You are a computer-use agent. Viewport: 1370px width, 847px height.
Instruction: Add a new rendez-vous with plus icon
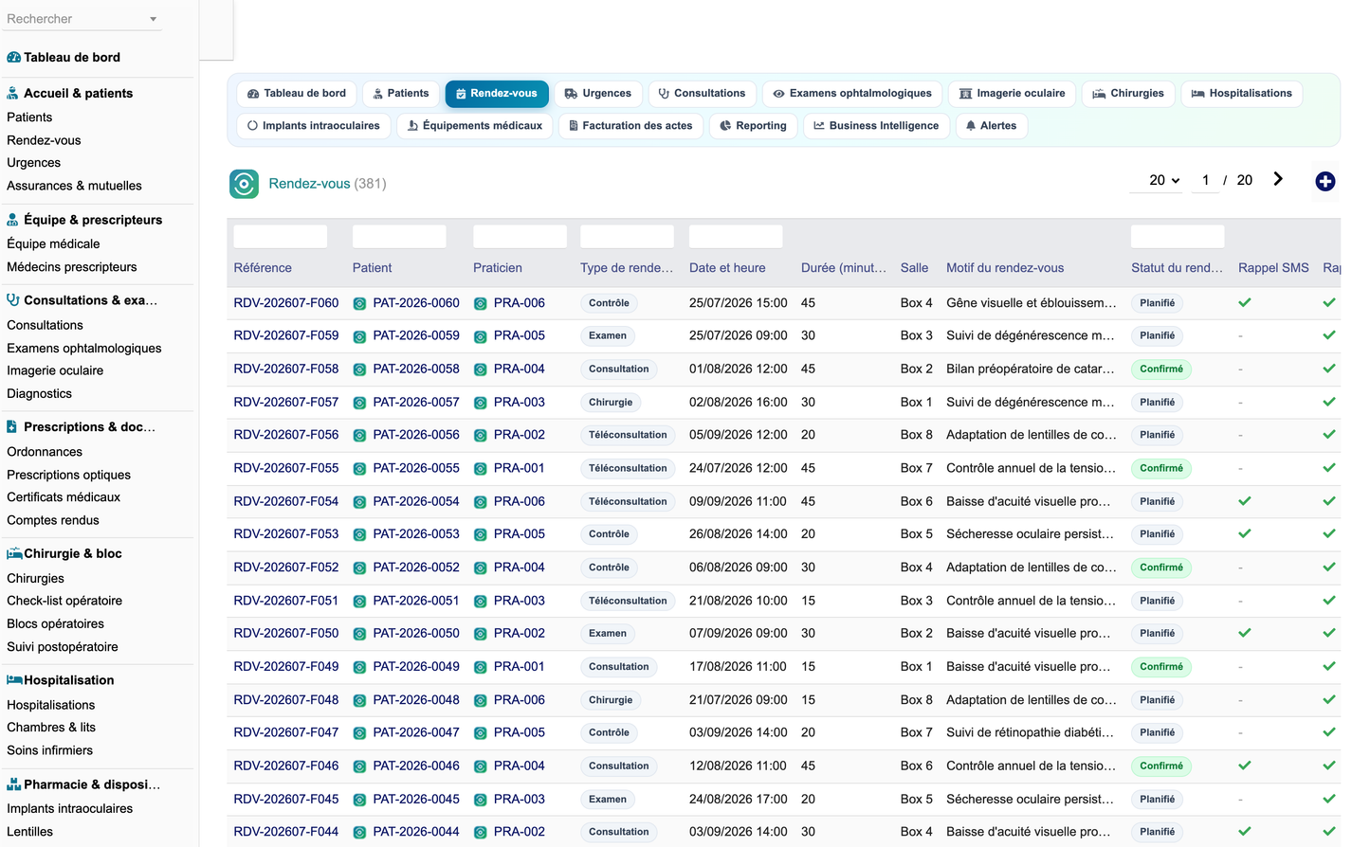(1325, 181)
